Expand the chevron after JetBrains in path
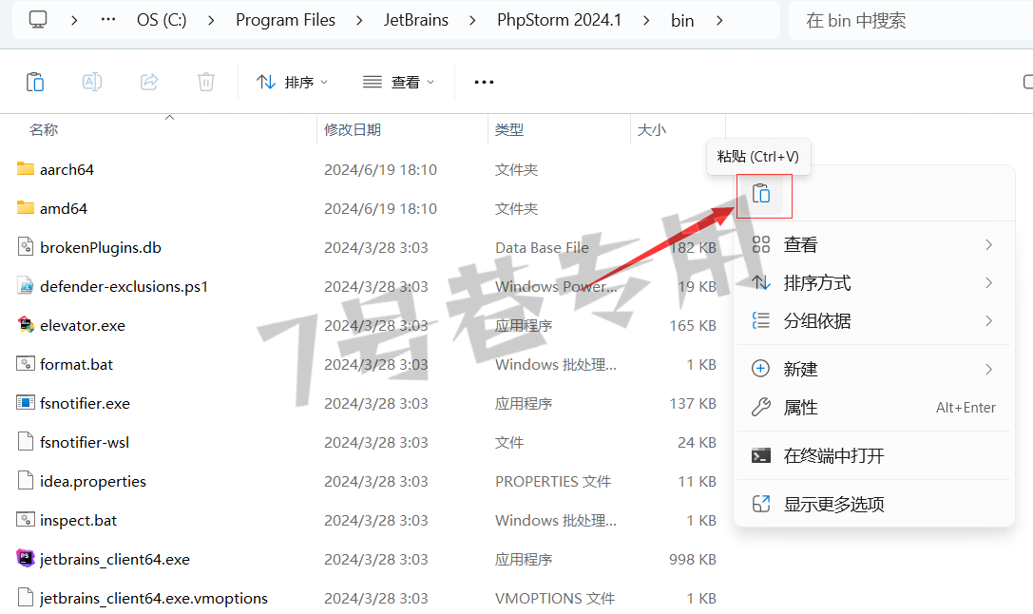 click(x=472, y=20)
